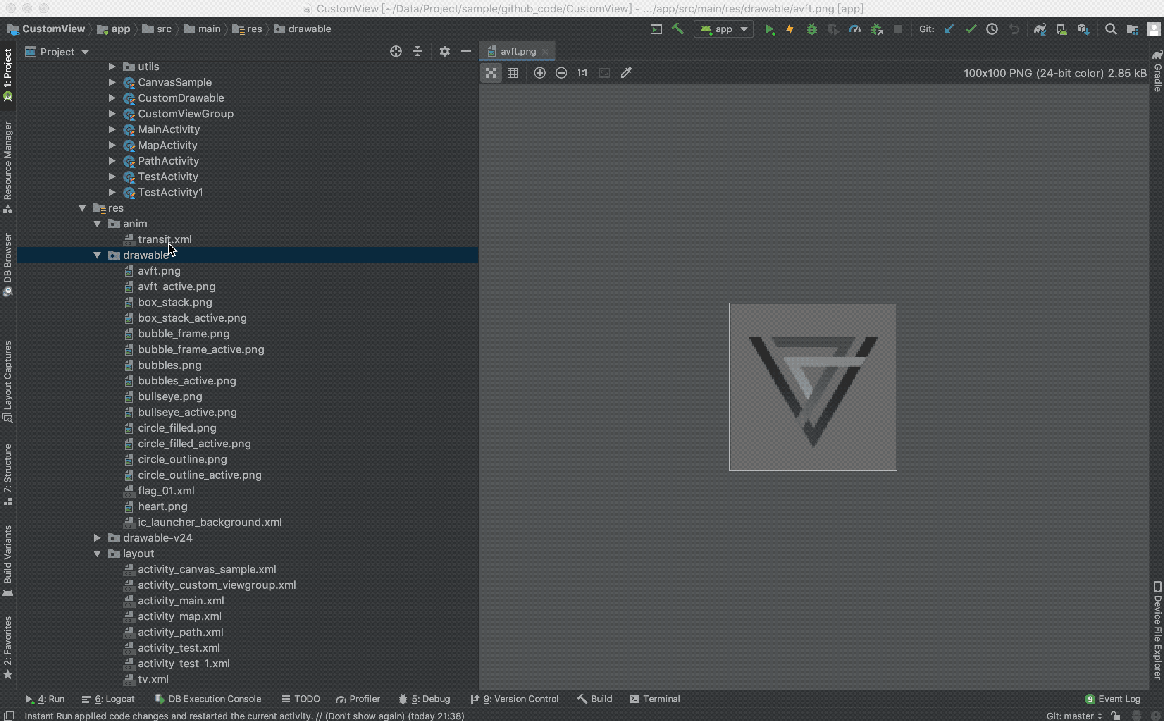Run the app with the green play icon

tap(769, 29)
